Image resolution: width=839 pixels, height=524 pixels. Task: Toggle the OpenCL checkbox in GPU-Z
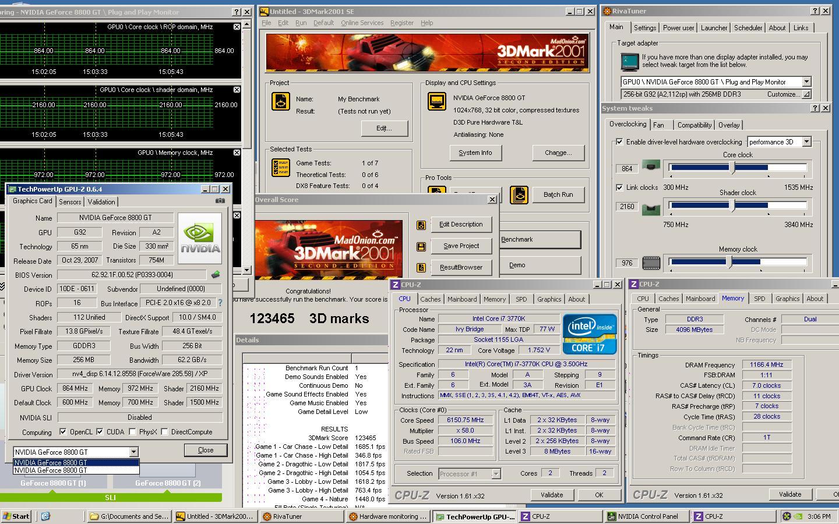tap(63, 432)
